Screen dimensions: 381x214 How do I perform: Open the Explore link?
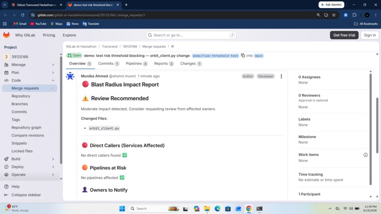coord(69,35)
